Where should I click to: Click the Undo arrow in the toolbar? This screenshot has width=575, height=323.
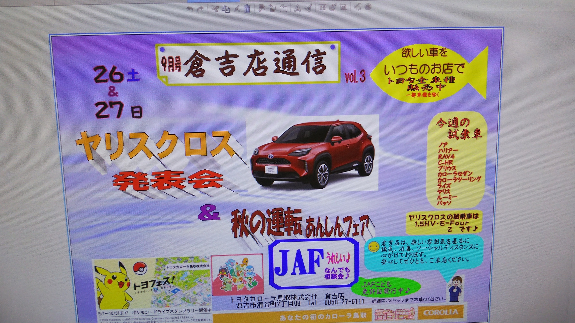[x=190, y=9]
